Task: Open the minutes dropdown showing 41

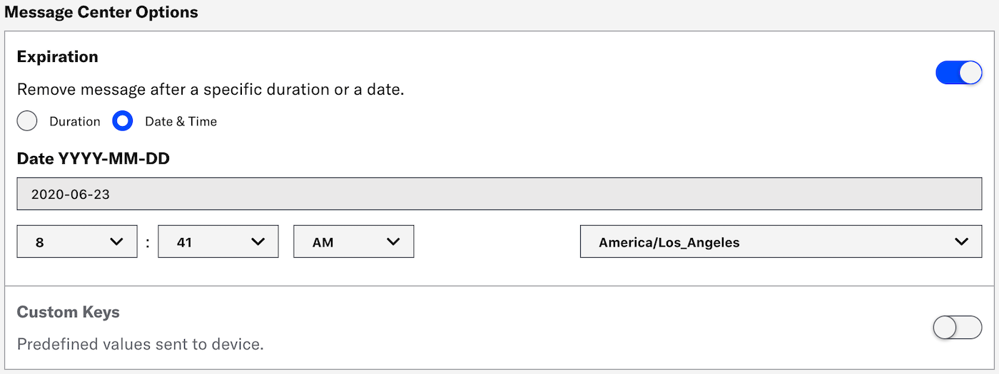Action: 218,242
